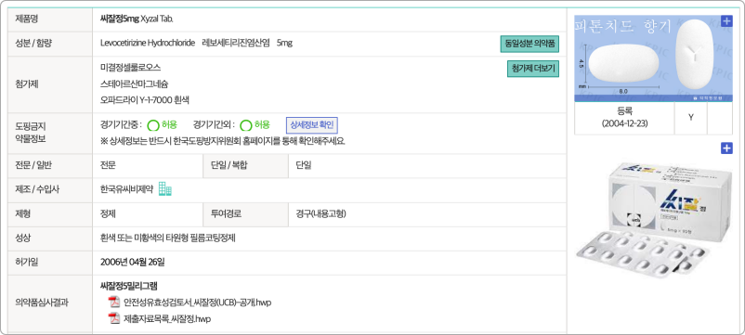Enlarge Xyzal package photo with plus icon
The width and height of the screenshot is (745, 335).
[726, 148]
